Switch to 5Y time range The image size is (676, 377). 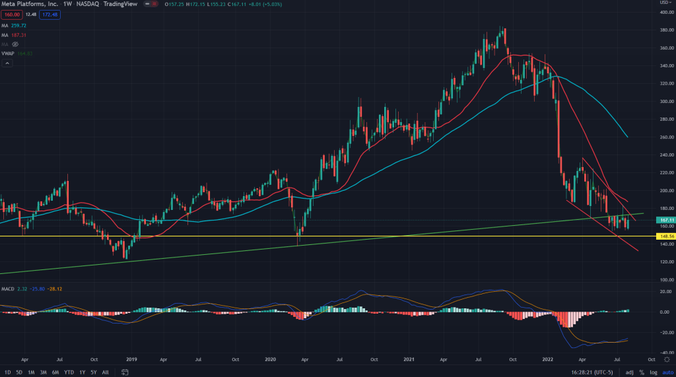93,372
